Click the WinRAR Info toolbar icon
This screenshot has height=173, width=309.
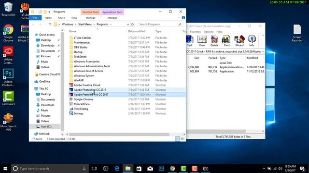pyautogui.click(x=252, y=41)
